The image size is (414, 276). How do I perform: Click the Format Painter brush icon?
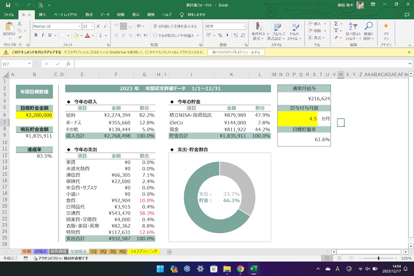click(x=20, y=37)
